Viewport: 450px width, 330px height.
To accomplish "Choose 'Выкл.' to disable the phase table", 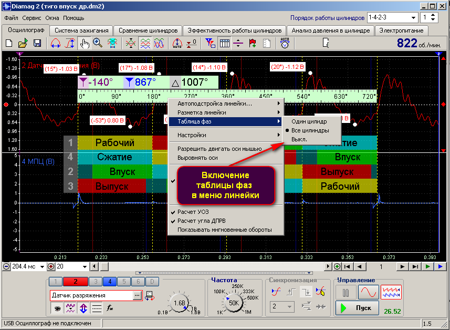I will tap(310, 139).
